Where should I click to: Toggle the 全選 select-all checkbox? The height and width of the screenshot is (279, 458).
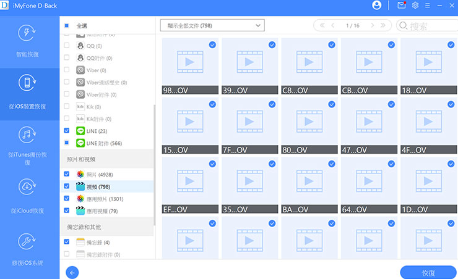pyautogui.click(x=67, y=26)
